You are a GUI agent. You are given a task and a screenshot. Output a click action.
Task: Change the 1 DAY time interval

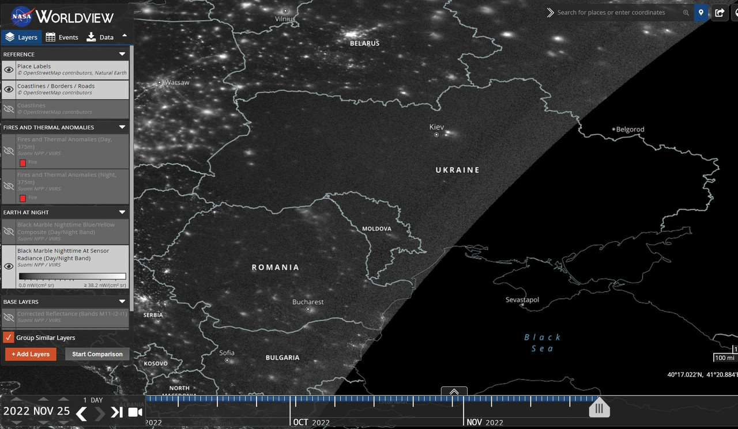[93, 400]
